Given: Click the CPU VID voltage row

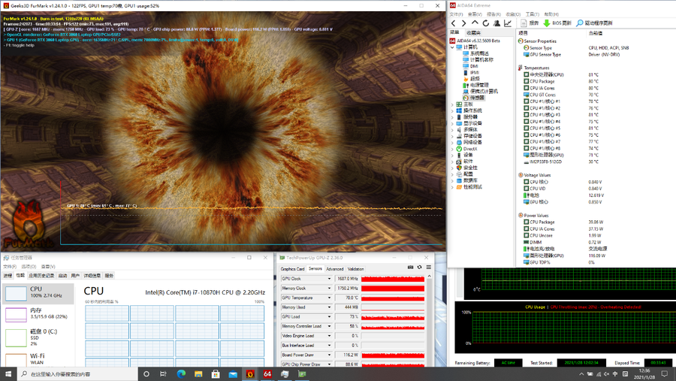Looking at the screenshot, I should point(595,189).
